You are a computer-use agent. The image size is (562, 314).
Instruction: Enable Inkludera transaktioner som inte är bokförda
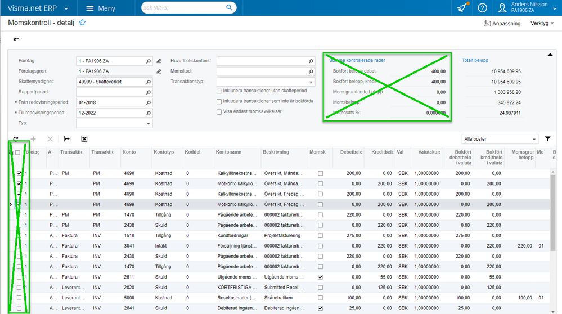tap(219, 101)
